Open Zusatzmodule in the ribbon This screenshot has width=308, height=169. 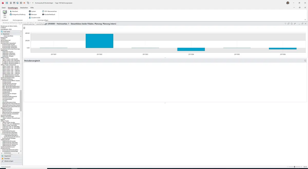point(34,17)
